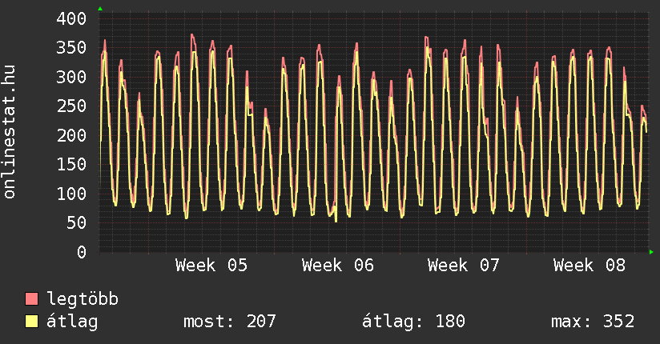The height and width of the screenshot is (344, 660).
Task: Click the 100 y-axis value
Action: coord(71,194)
